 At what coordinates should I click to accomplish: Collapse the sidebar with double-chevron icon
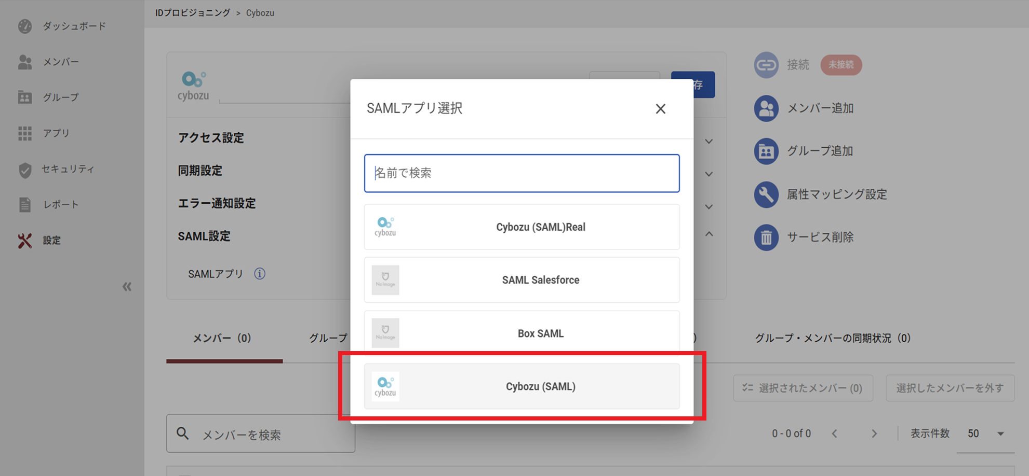pos(127,287)
